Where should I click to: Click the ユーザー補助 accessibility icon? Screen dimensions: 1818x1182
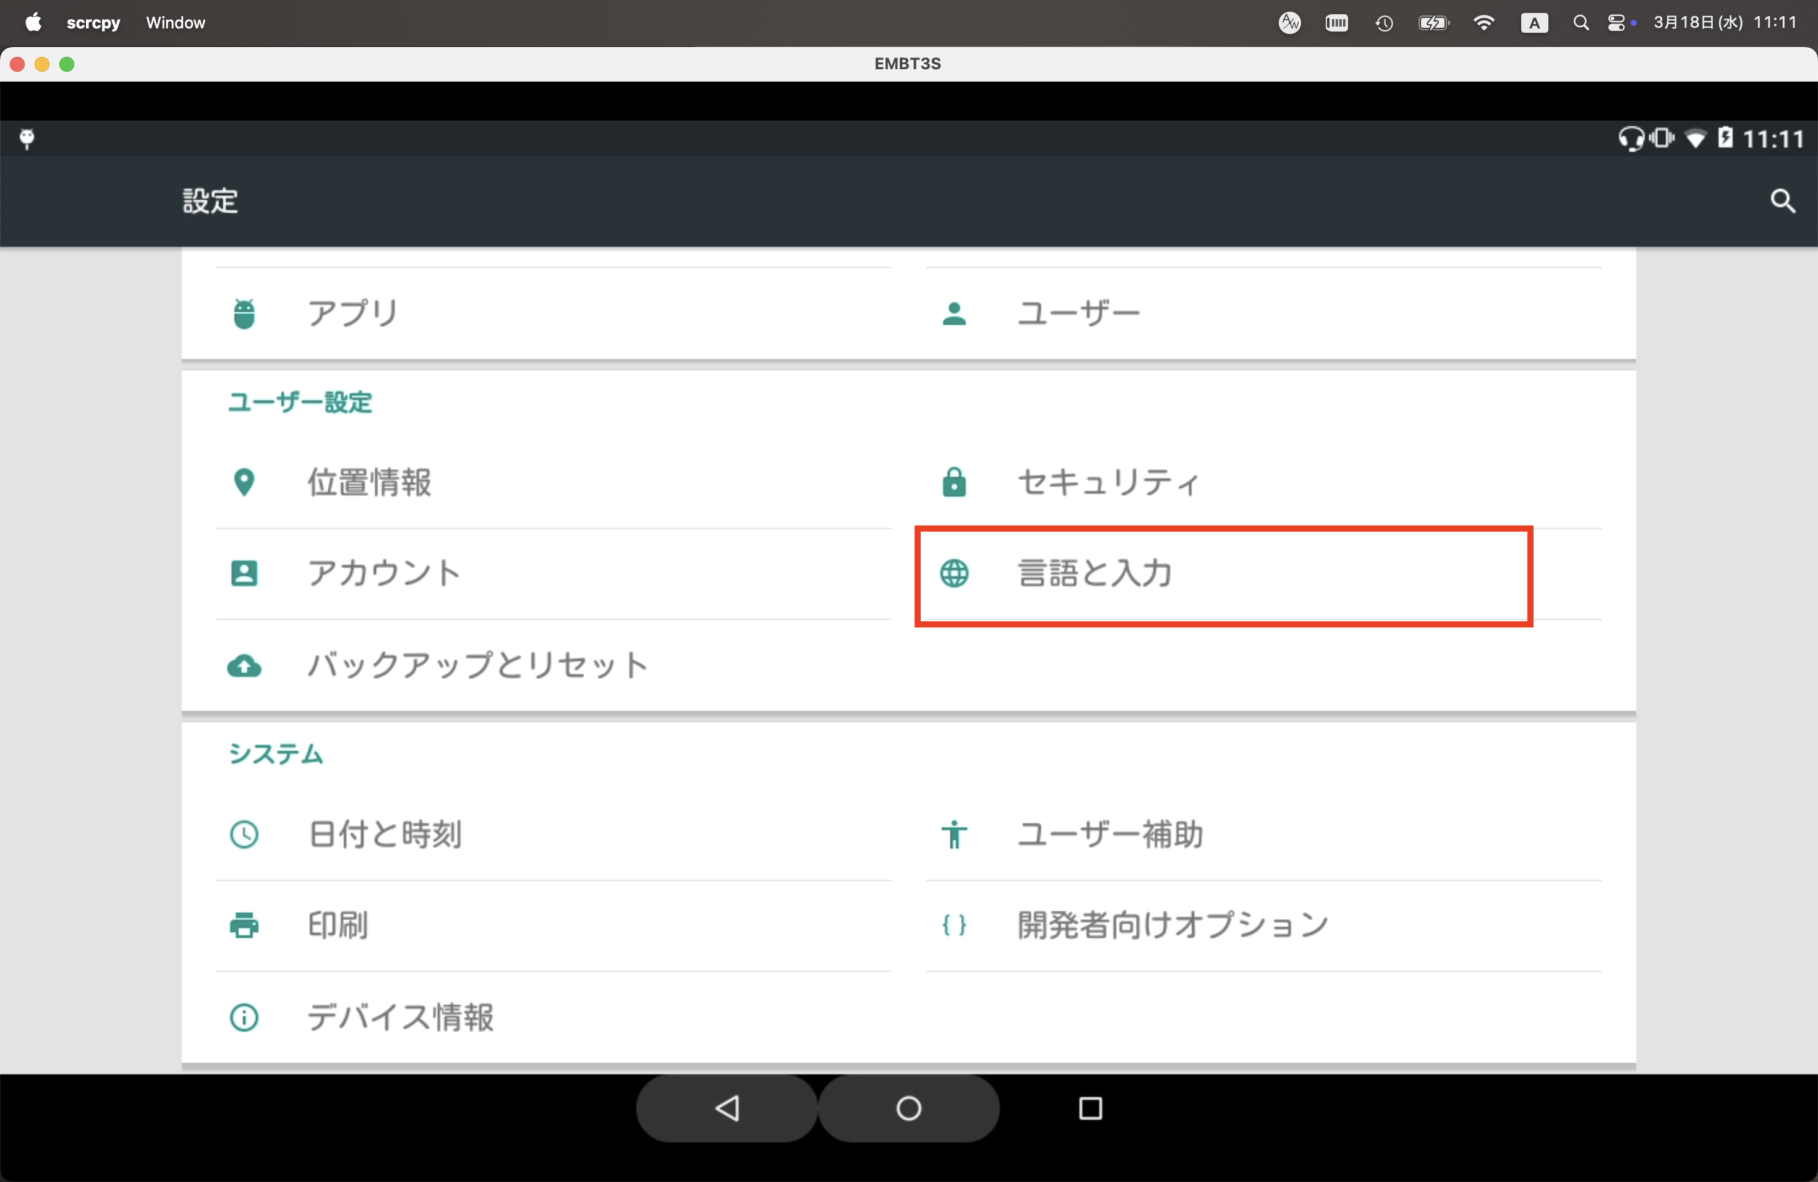955,835
